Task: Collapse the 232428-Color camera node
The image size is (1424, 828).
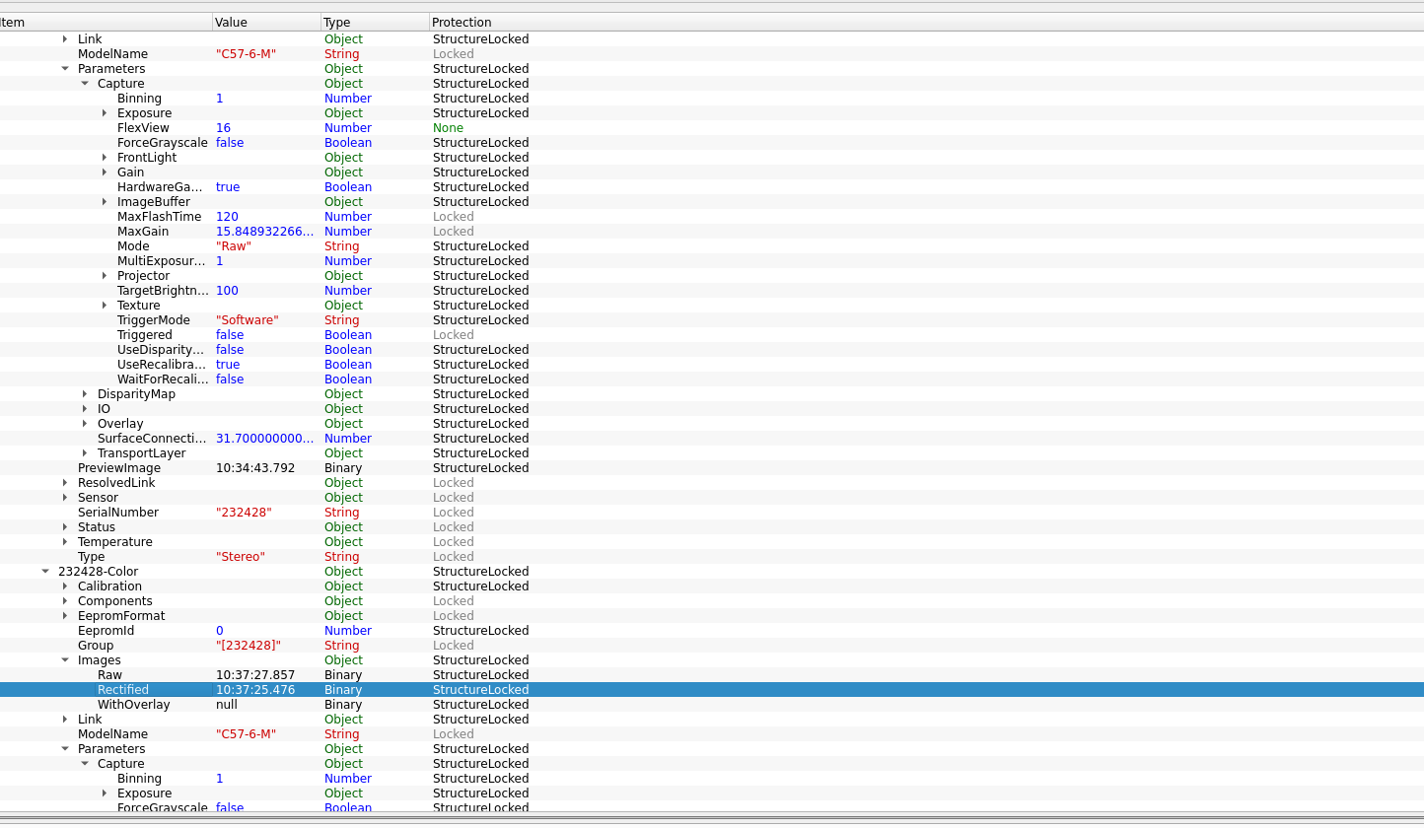Action: click(45, 572)
